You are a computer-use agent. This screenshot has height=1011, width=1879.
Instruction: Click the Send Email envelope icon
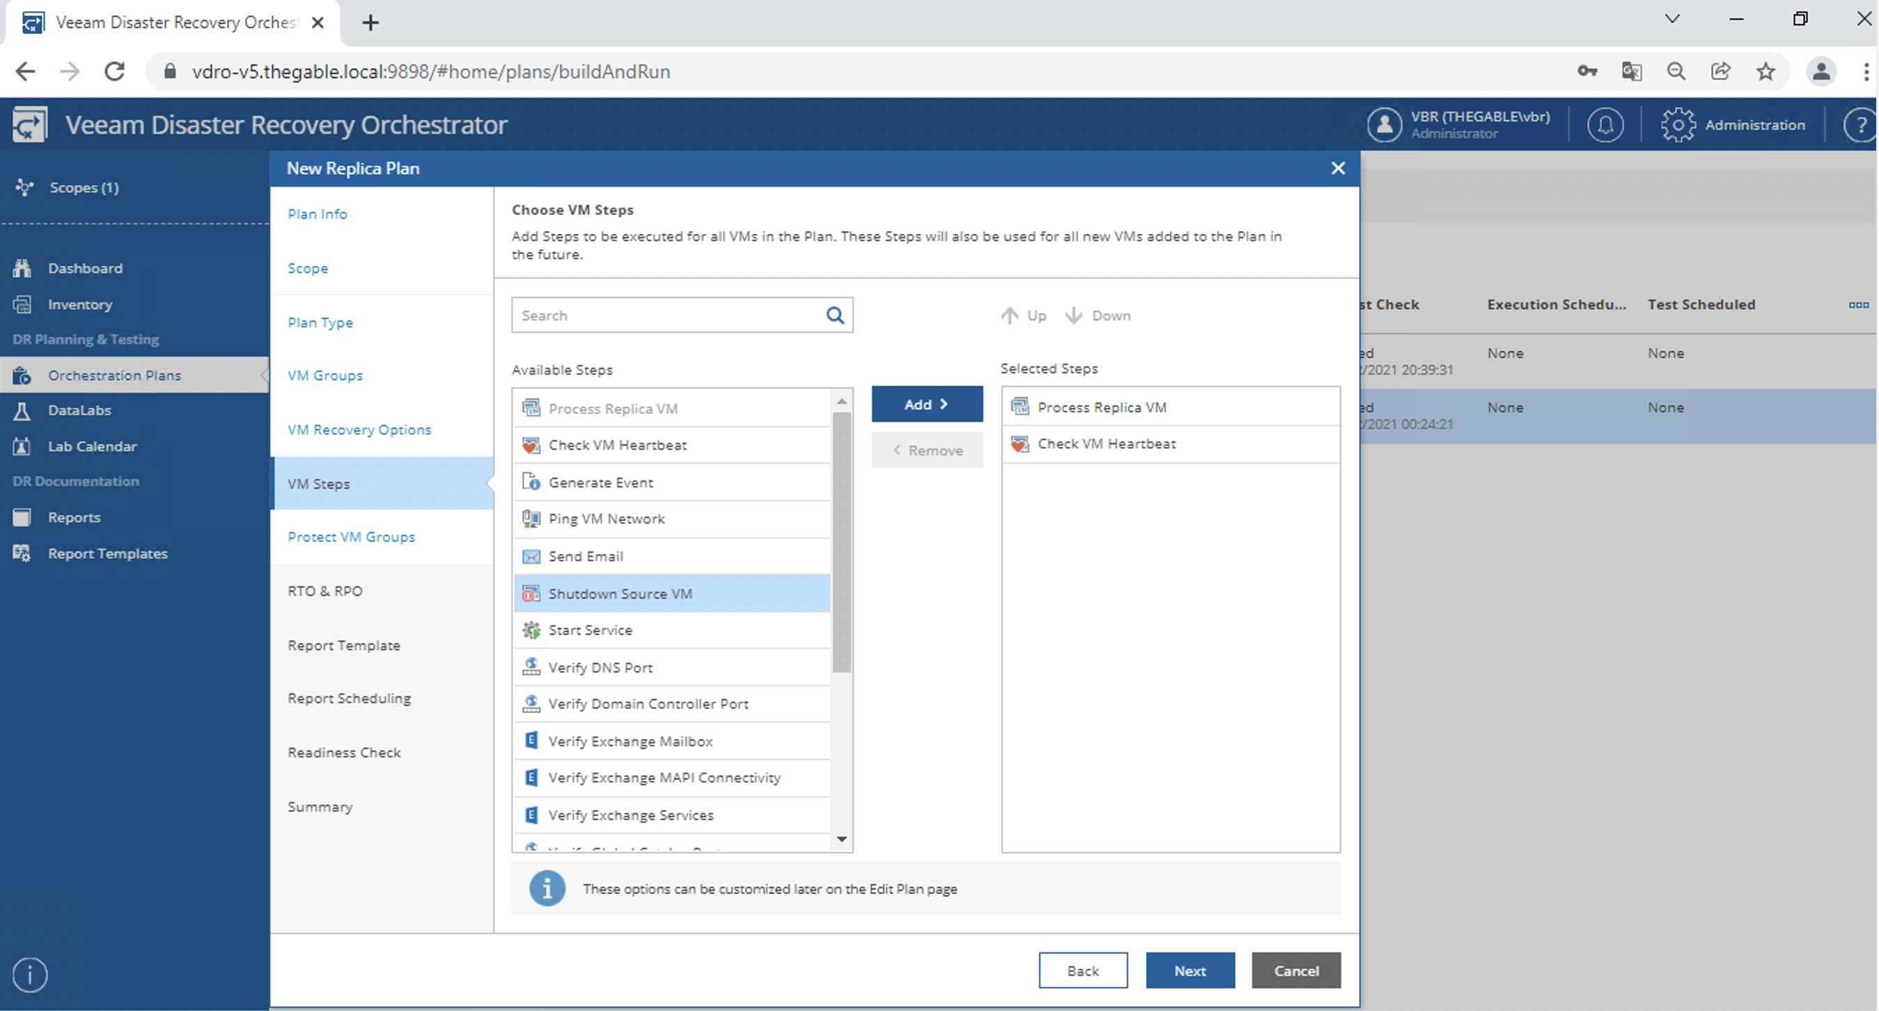531,556
